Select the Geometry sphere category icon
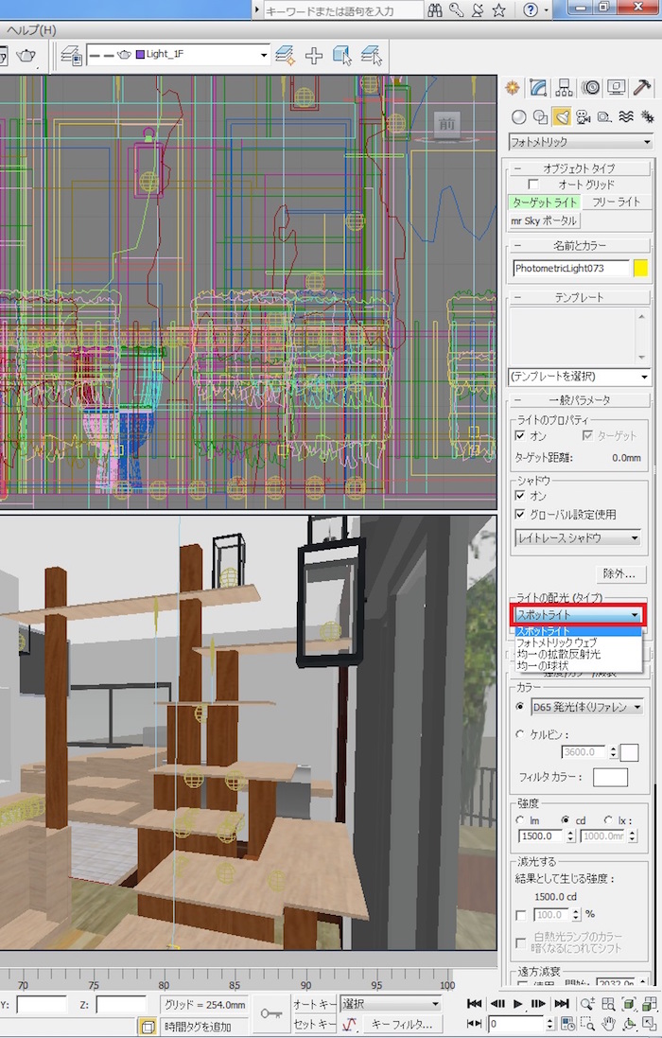The height and width of the screenshot is (1038, 662). coord(519,117)
